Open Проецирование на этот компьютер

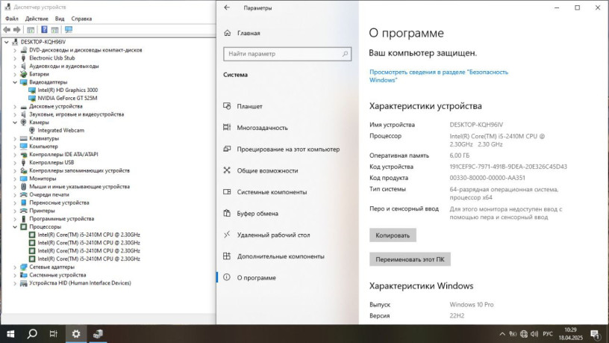pyautogui.click(x=288, y=149)
